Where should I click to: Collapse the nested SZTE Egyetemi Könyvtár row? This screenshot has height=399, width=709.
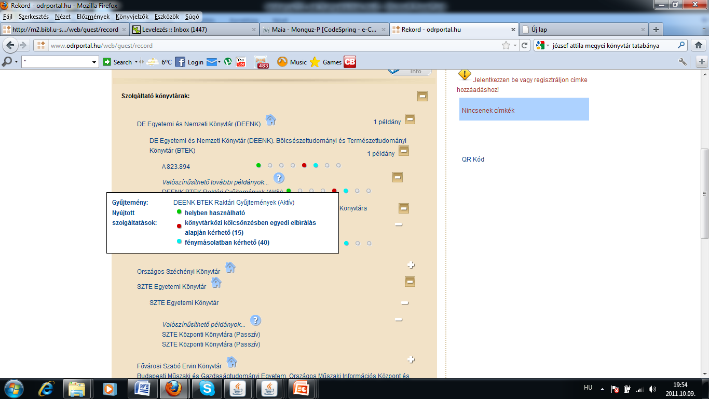(405, 303)
